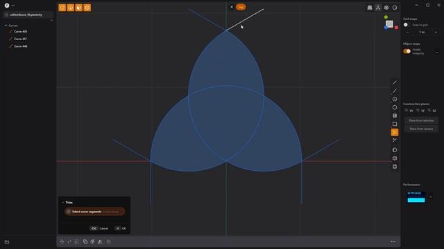This screenshot has height=249, width=444.
Task: Collapse the Trim dialog header
Action: click(63, 203)
